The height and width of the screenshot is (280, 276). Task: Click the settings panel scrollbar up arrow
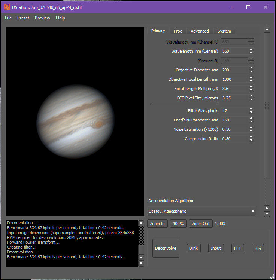point(267,30)
